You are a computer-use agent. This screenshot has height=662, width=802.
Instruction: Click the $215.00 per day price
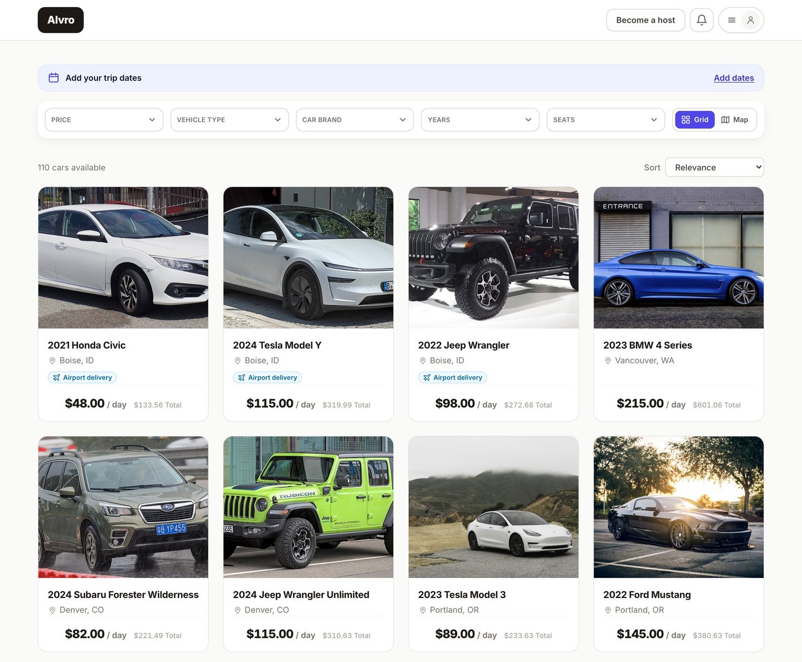point(651,403)
